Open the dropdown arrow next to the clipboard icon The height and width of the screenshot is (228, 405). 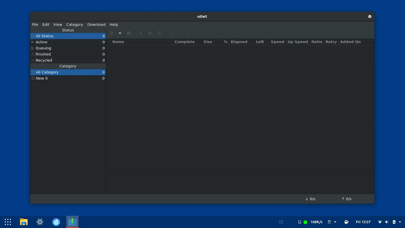335,222
